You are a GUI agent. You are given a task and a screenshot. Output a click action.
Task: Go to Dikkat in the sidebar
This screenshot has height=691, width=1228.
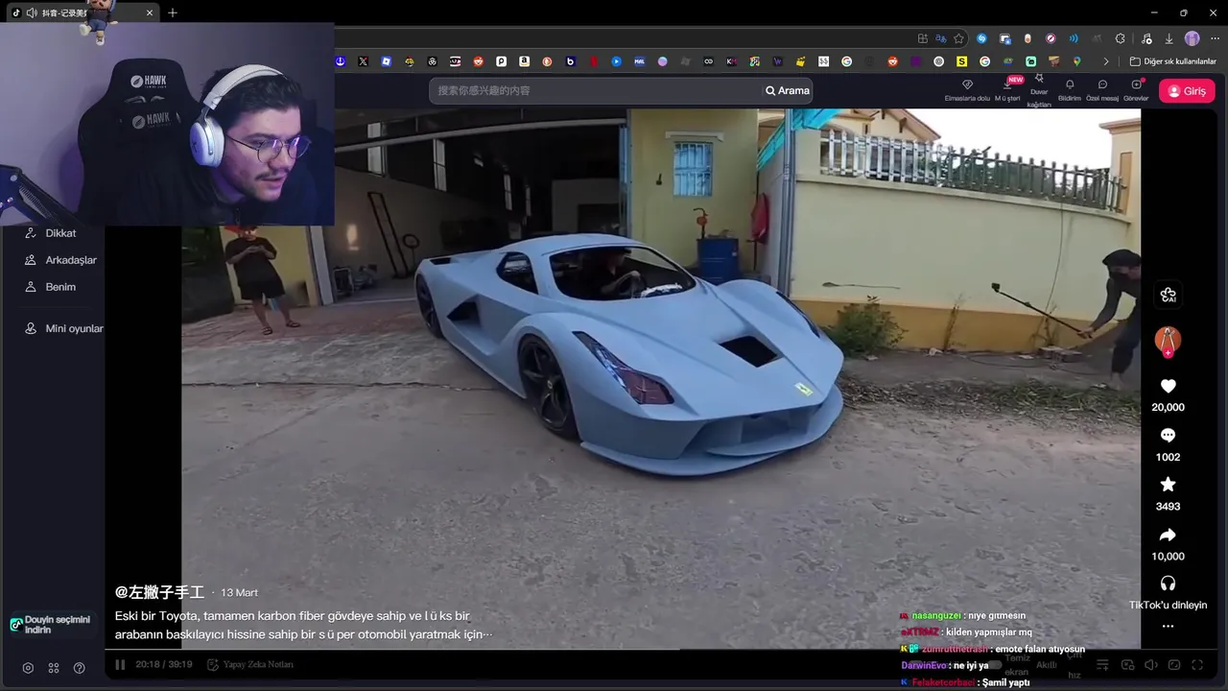click(52, 233)
